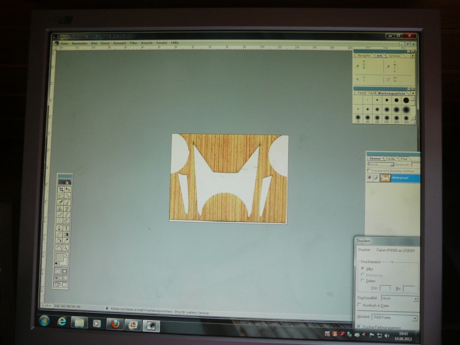Select the Airbrush tool

pyautogui.click(x=60, y=202)
